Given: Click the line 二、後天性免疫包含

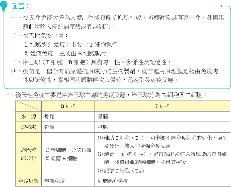Looking at the screenshot, I should tap(40, 35).
